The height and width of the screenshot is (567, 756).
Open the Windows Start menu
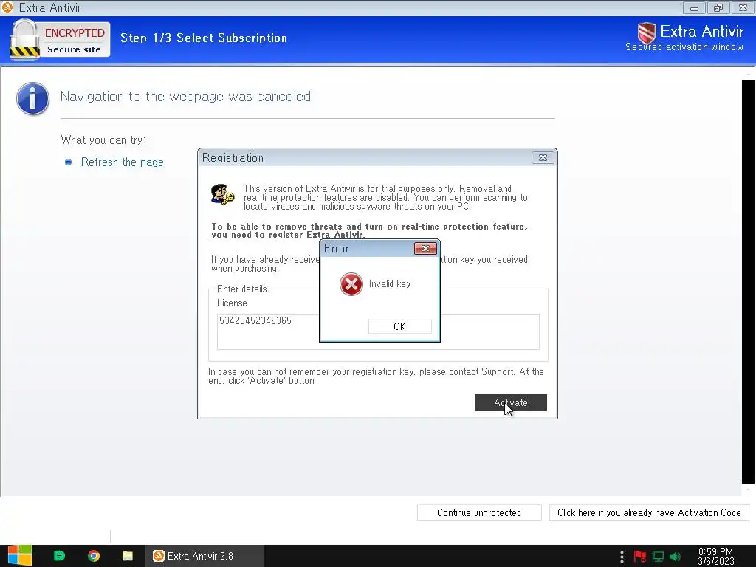pos(20,556)
